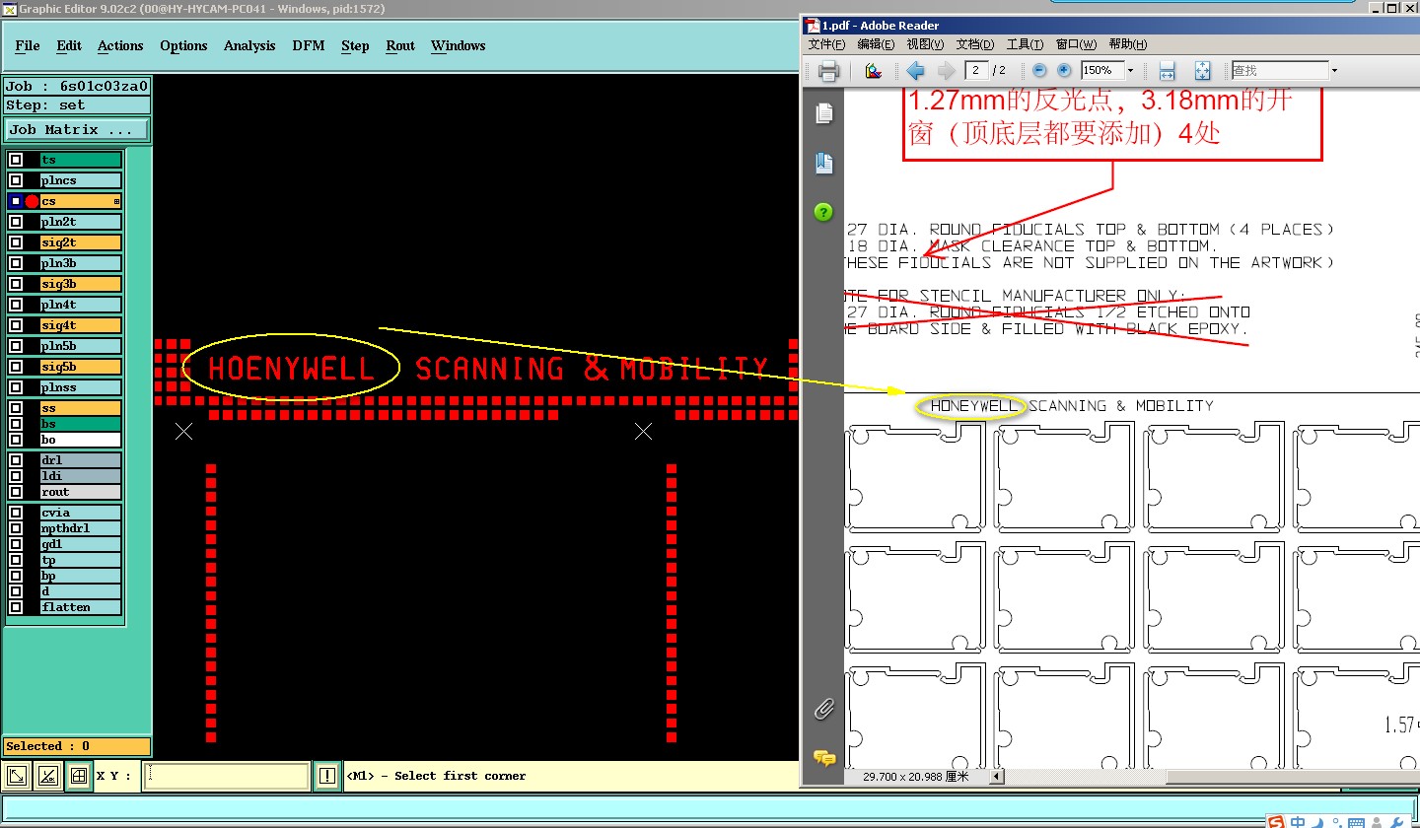Open the Analysis menu

pos(249,45)
